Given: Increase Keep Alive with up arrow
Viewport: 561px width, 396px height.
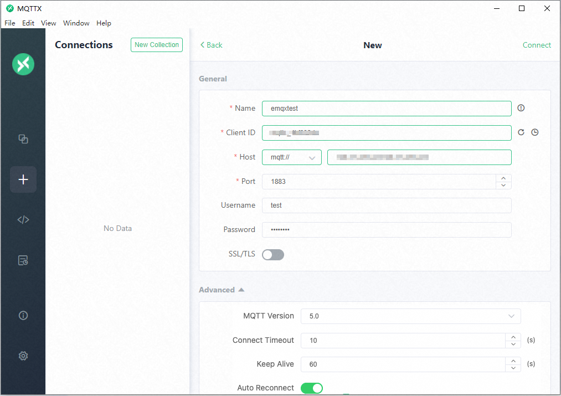Looking at the screenshot, I should point(513,361).
